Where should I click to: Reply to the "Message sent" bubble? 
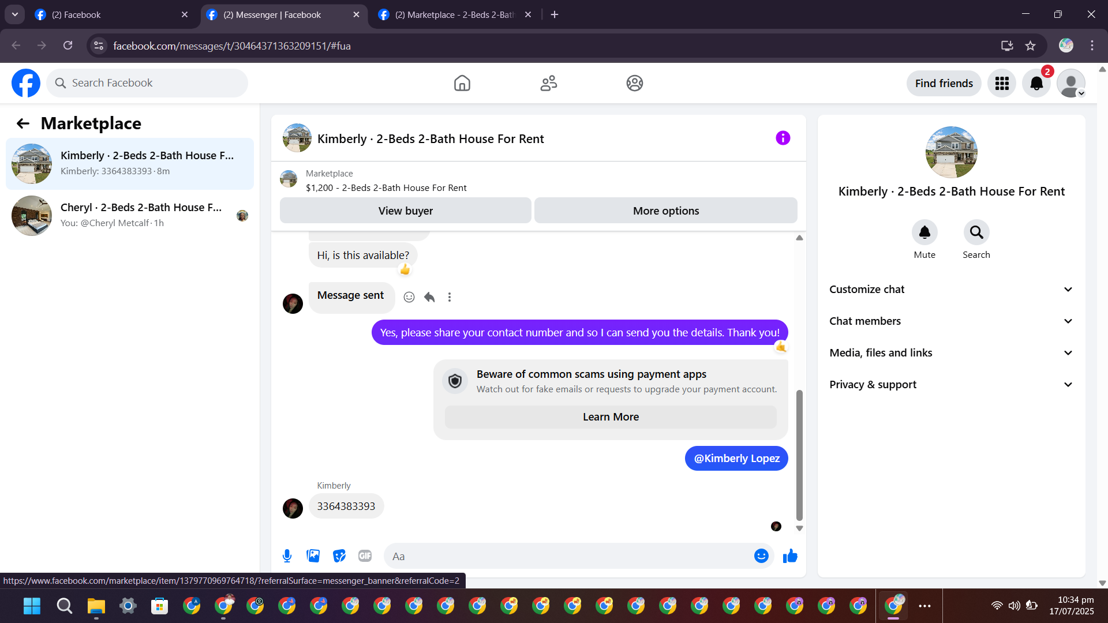point(429,297)
